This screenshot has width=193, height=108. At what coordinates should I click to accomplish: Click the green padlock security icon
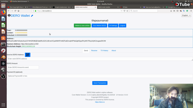[36, 11]
